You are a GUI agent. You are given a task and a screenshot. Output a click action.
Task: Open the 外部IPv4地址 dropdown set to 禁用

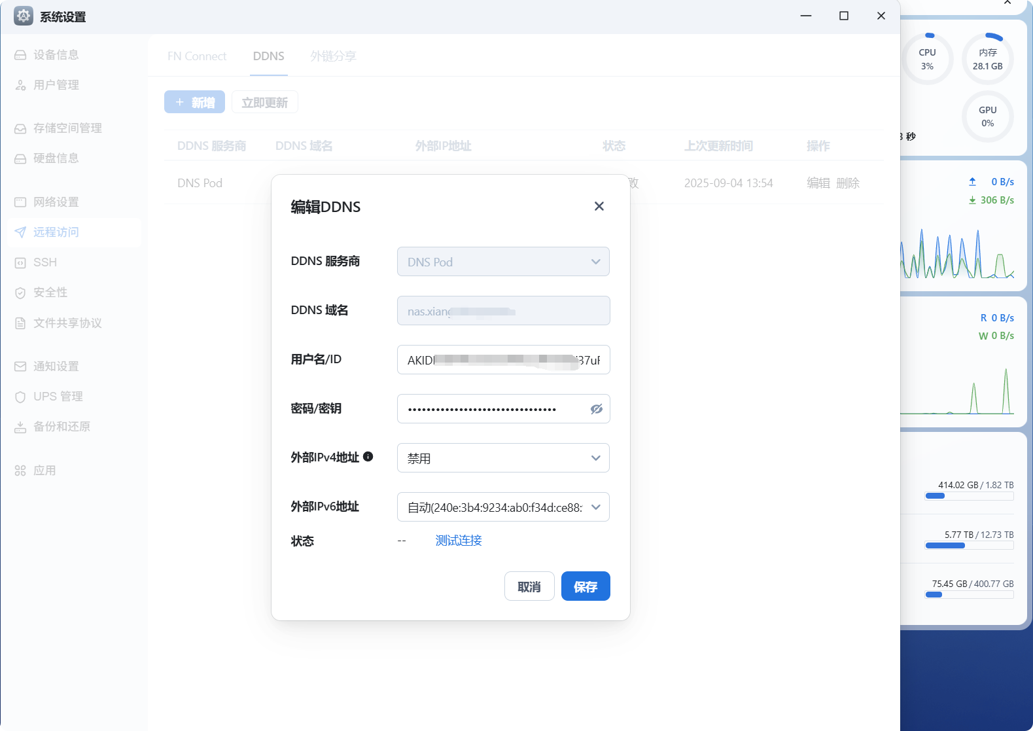tap(503, 458)
